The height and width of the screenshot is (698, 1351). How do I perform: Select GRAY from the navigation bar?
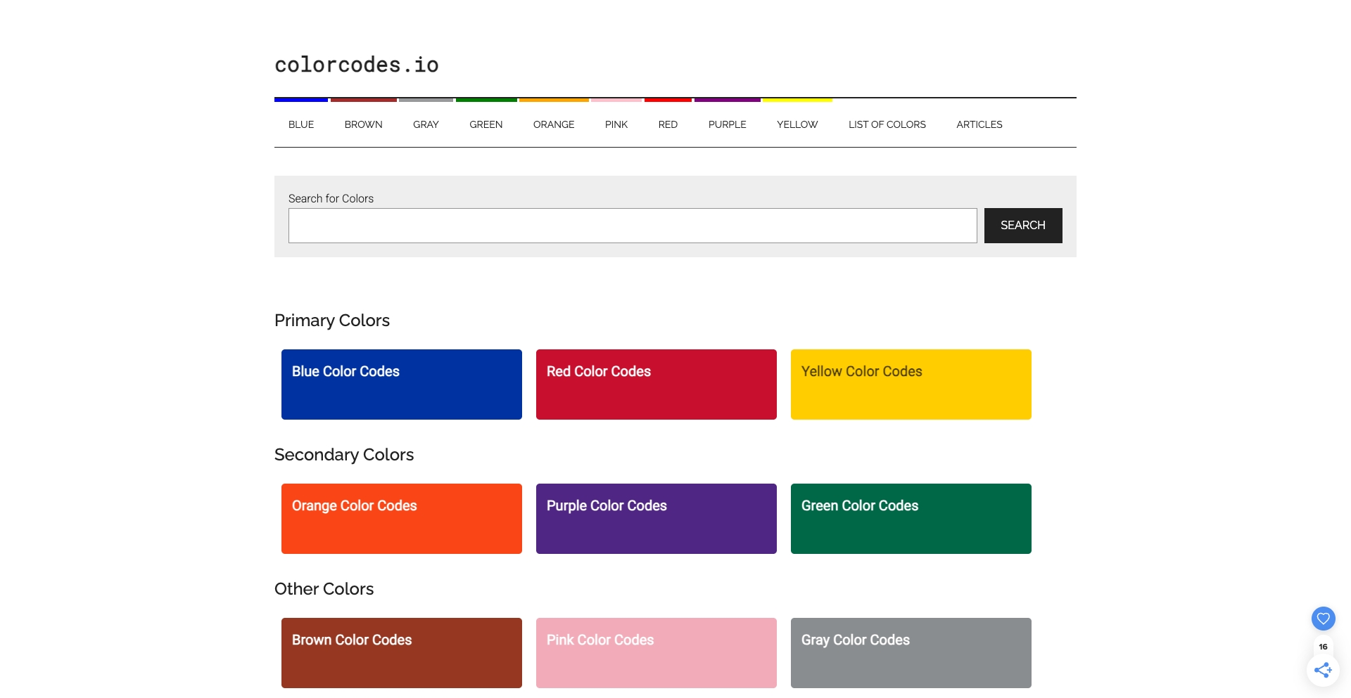[426, 124]
